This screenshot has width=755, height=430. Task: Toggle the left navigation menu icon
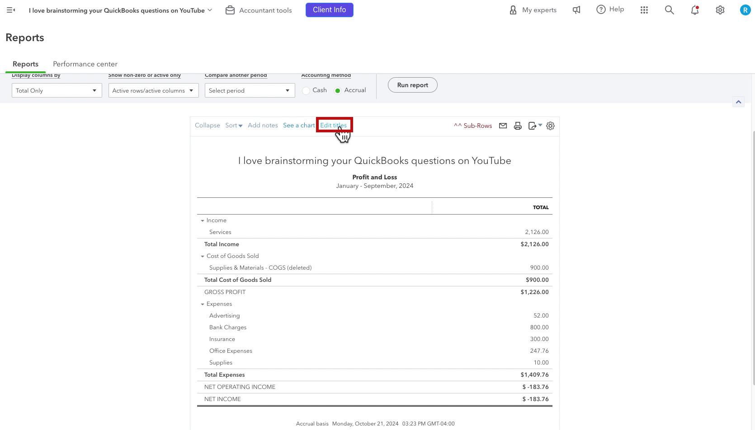(x=11, y=10)
